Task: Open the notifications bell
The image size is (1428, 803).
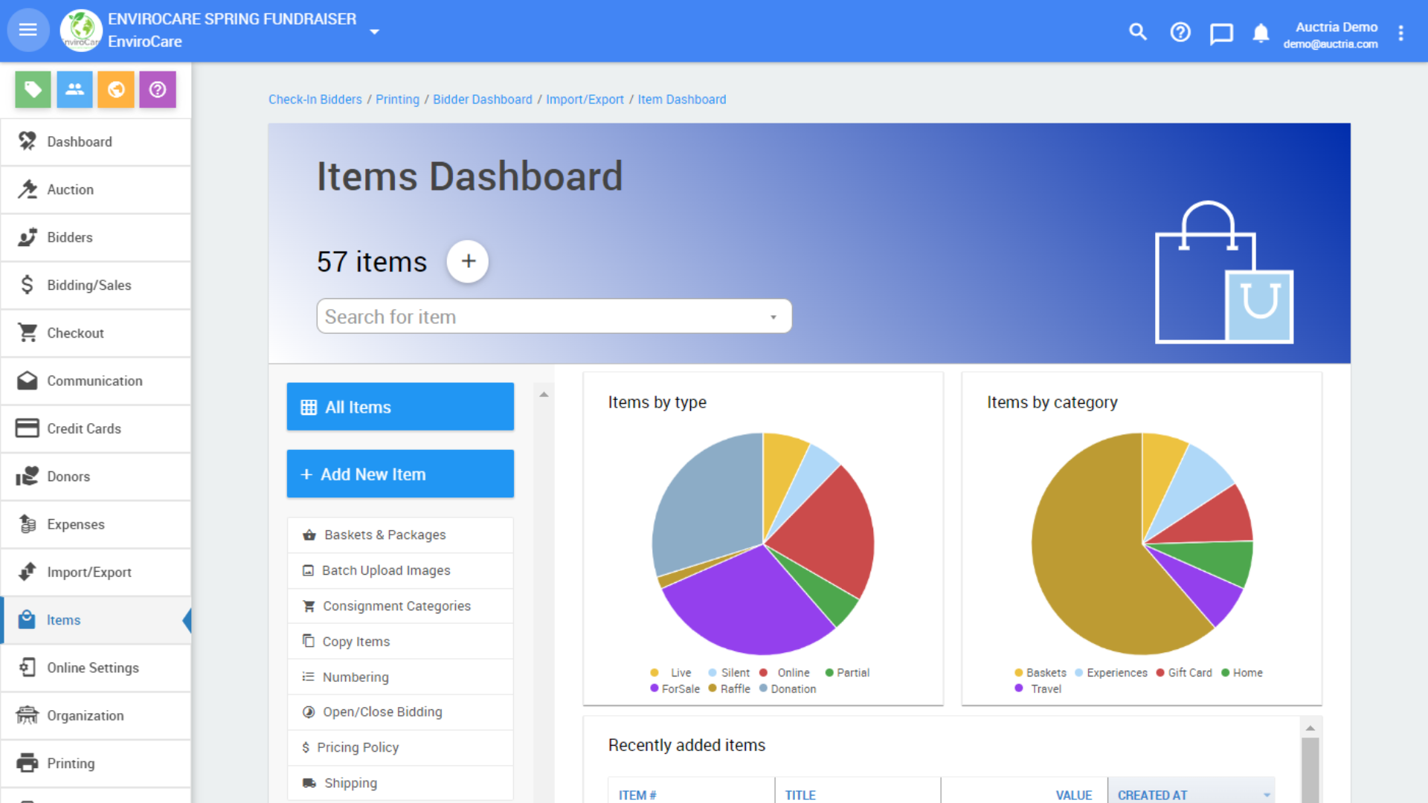Action: click(1261, 33)
